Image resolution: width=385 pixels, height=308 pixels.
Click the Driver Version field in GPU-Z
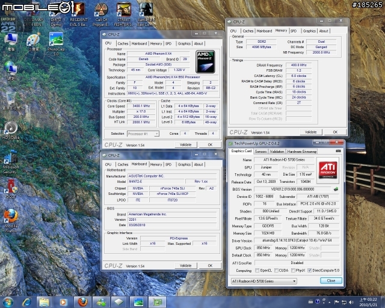[297, 241]
